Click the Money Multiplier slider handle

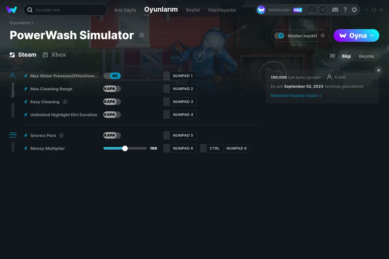125,148
